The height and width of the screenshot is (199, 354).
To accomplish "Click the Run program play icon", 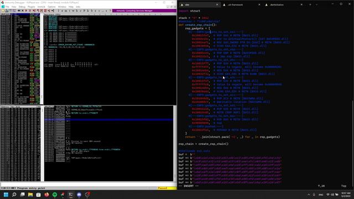I will point(26,11).
